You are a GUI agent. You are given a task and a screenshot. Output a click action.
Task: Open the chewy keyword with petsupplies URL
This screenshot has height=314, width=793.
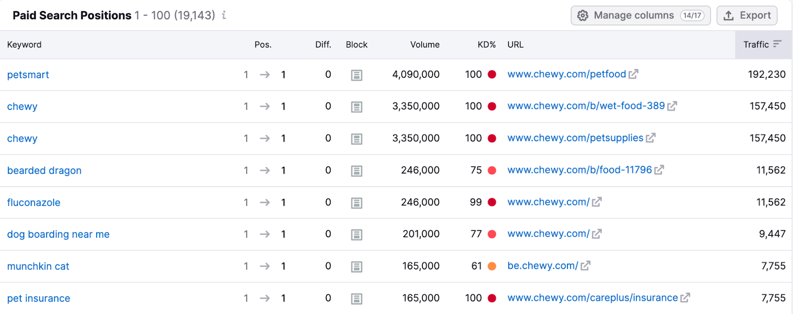pyautogui.click(x=22, y=139)
